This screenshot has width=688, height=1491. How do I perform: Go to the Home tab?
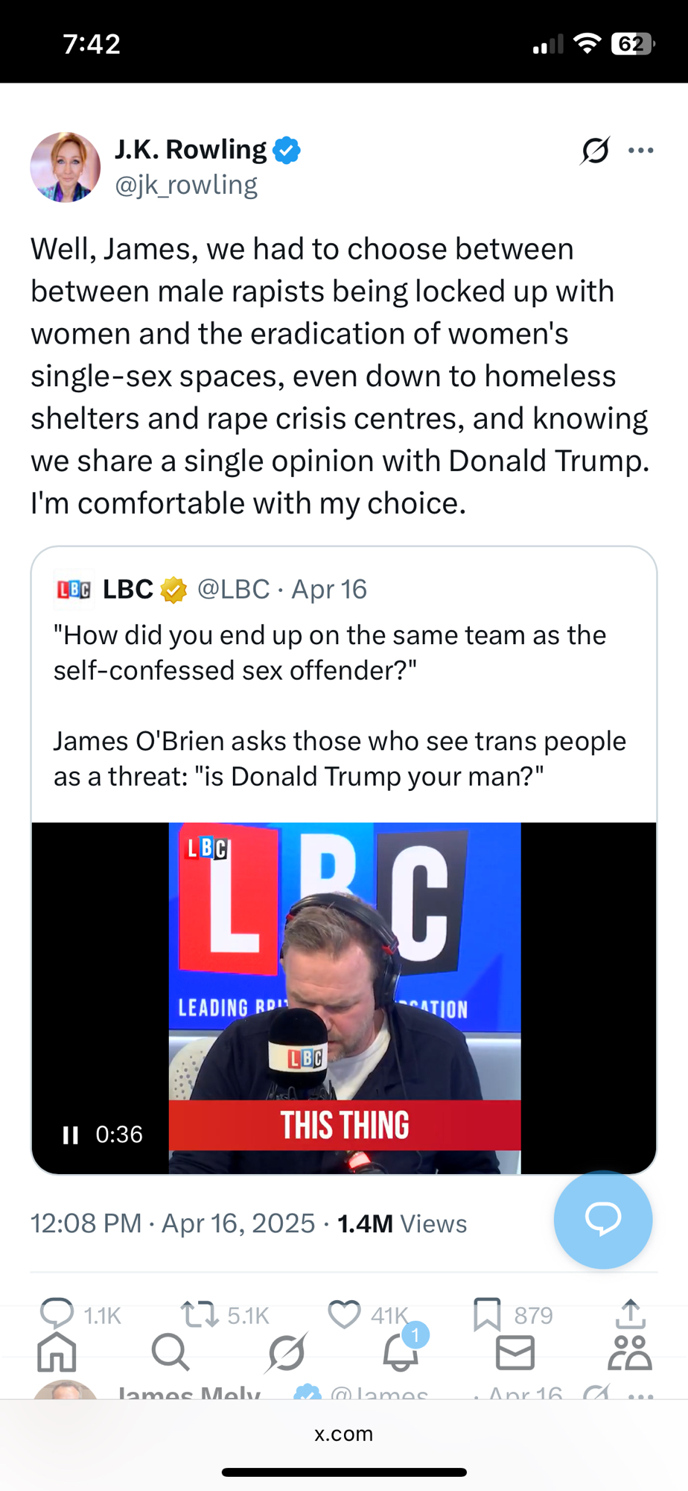[57, 1352]
